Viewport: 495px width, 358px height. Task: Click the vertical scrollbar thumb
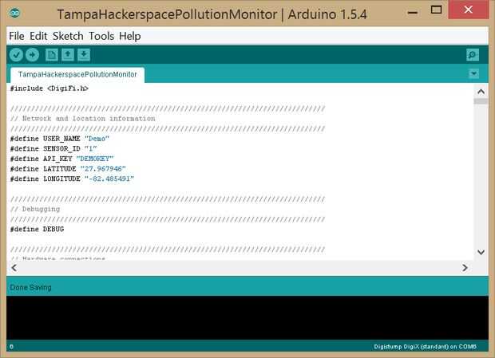pos(481,101)
